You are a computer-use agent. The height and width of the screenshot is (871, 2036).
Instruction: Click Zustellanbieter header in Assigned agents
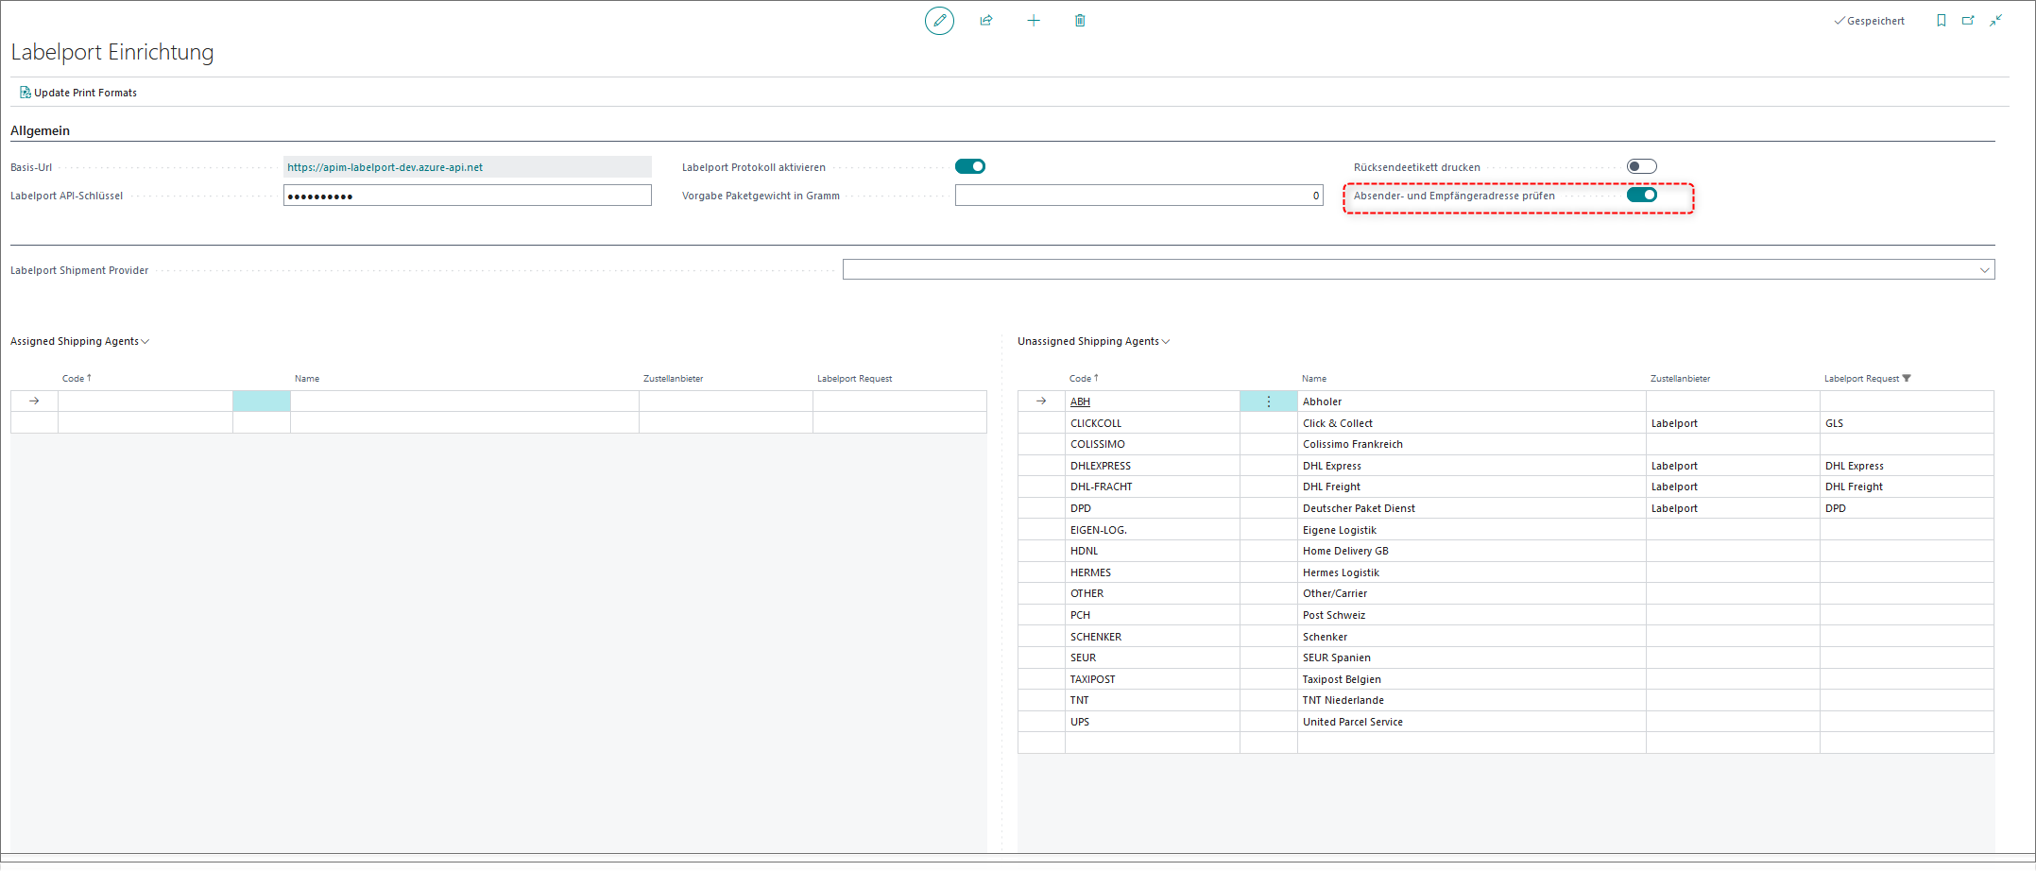click(x=673, y=379)
